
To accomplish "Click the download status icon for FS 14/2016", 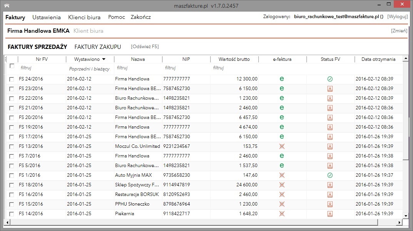I will (x=330, y=214).
